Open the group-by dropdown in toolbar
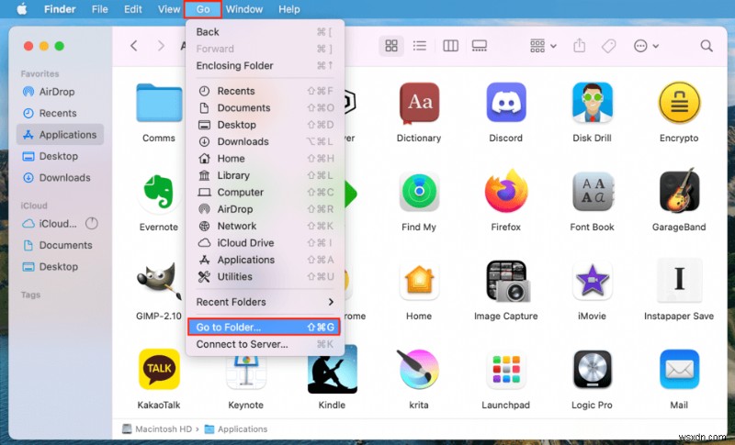Screen dimensions: 735x445 click(x=543, y=46)
